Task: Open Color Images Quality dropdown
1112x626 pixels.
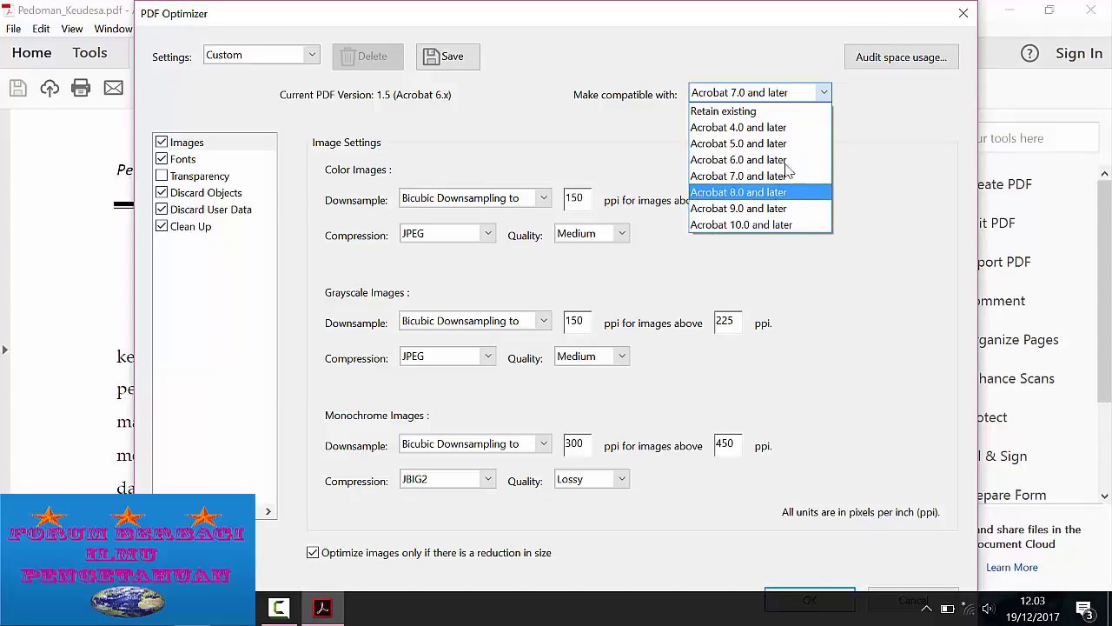Action: (592, 233)
